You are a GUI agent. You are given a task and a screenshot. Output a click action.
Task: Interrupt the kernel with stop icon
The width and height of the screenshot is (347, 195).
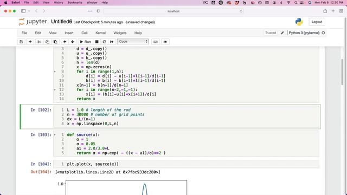pyautogui.click(x=97, y=42)
